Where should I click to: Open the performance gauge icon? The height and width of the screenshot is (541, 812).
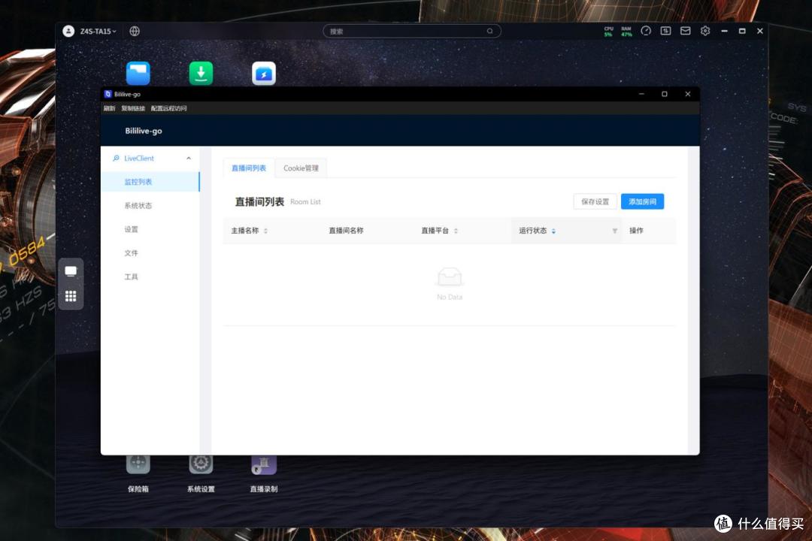point(646,31)
